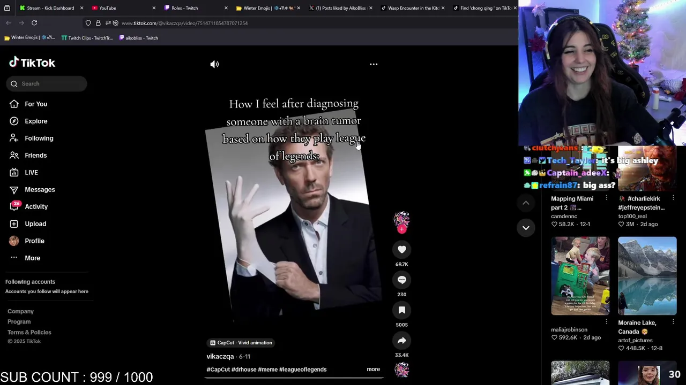Open comments via speech bubble icon
Viewport: 686px width, 385px height.
pyautogui.click(x=401, y=280)
